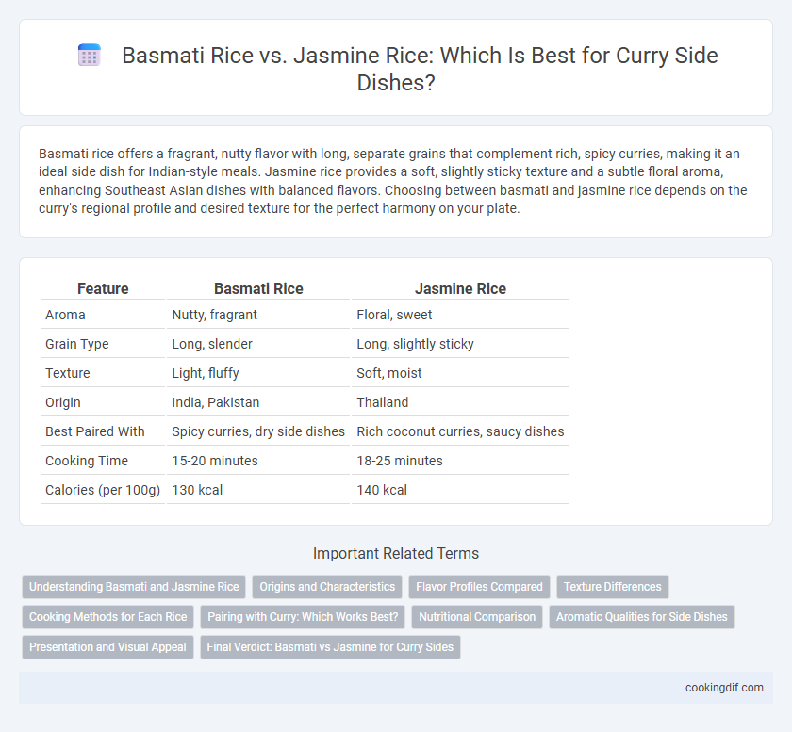Select 'Presentation and Visual Appeal' tag
792x732 pixels.
pos(108,647)
